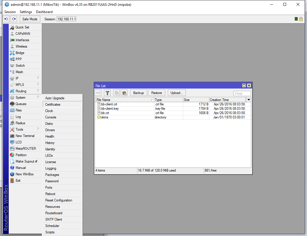The width and height of the screenshot is (307, 236).
Task: Open Interfaces list icon
Action: point(12,40)
